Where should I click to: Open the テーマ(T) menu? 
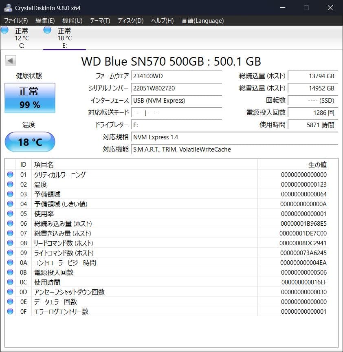pos(100,21)
